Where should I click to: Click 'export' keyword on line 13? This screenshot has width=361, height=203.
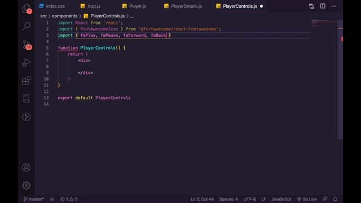65,98
